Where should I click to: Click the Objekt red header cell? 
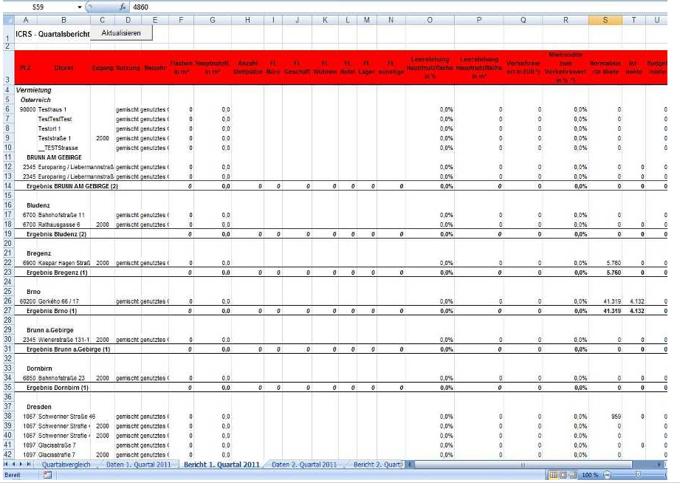click(x=63, y=68)
